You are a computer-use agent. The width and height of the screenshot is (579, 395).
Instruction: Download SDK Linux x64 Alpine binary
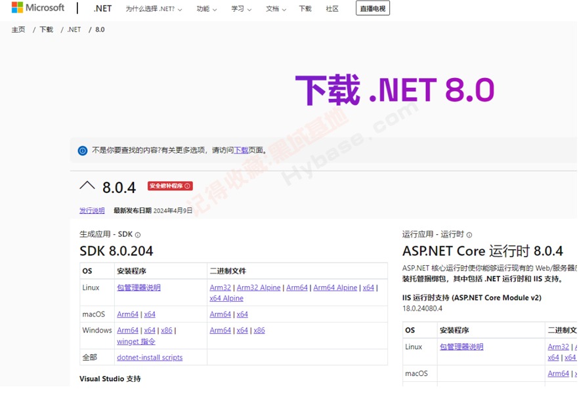point(226,299)
